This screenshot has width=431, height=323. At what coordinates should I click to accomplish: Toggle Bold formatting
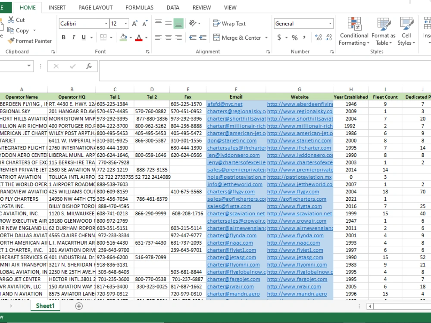[x=63, y=37]
